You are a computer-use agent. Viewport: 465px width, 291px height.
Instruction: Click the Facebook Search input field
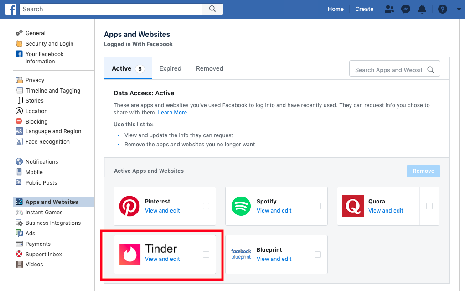click(111, 9)
